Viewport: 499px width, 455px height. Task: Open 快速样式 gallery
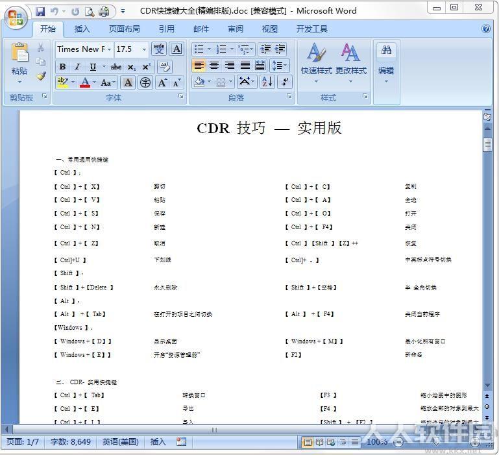pos(316,63)
